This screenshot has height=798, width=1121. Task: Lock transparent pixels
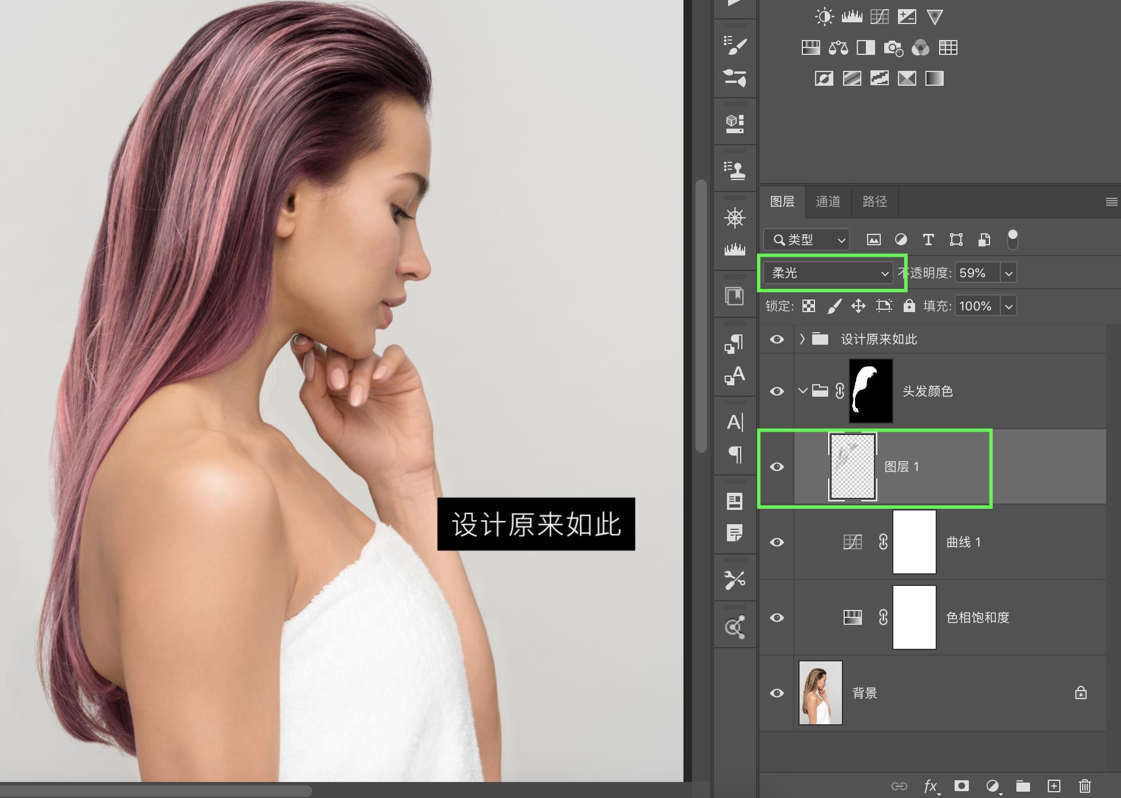point(809,306)
